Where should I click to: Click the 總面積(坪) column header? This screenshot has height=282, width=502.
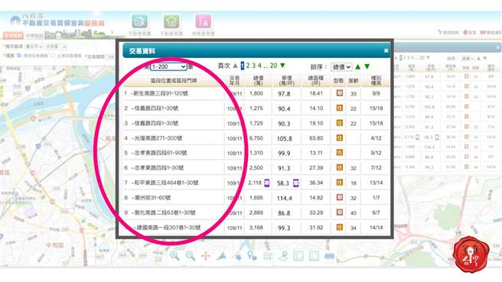point(316,80)
